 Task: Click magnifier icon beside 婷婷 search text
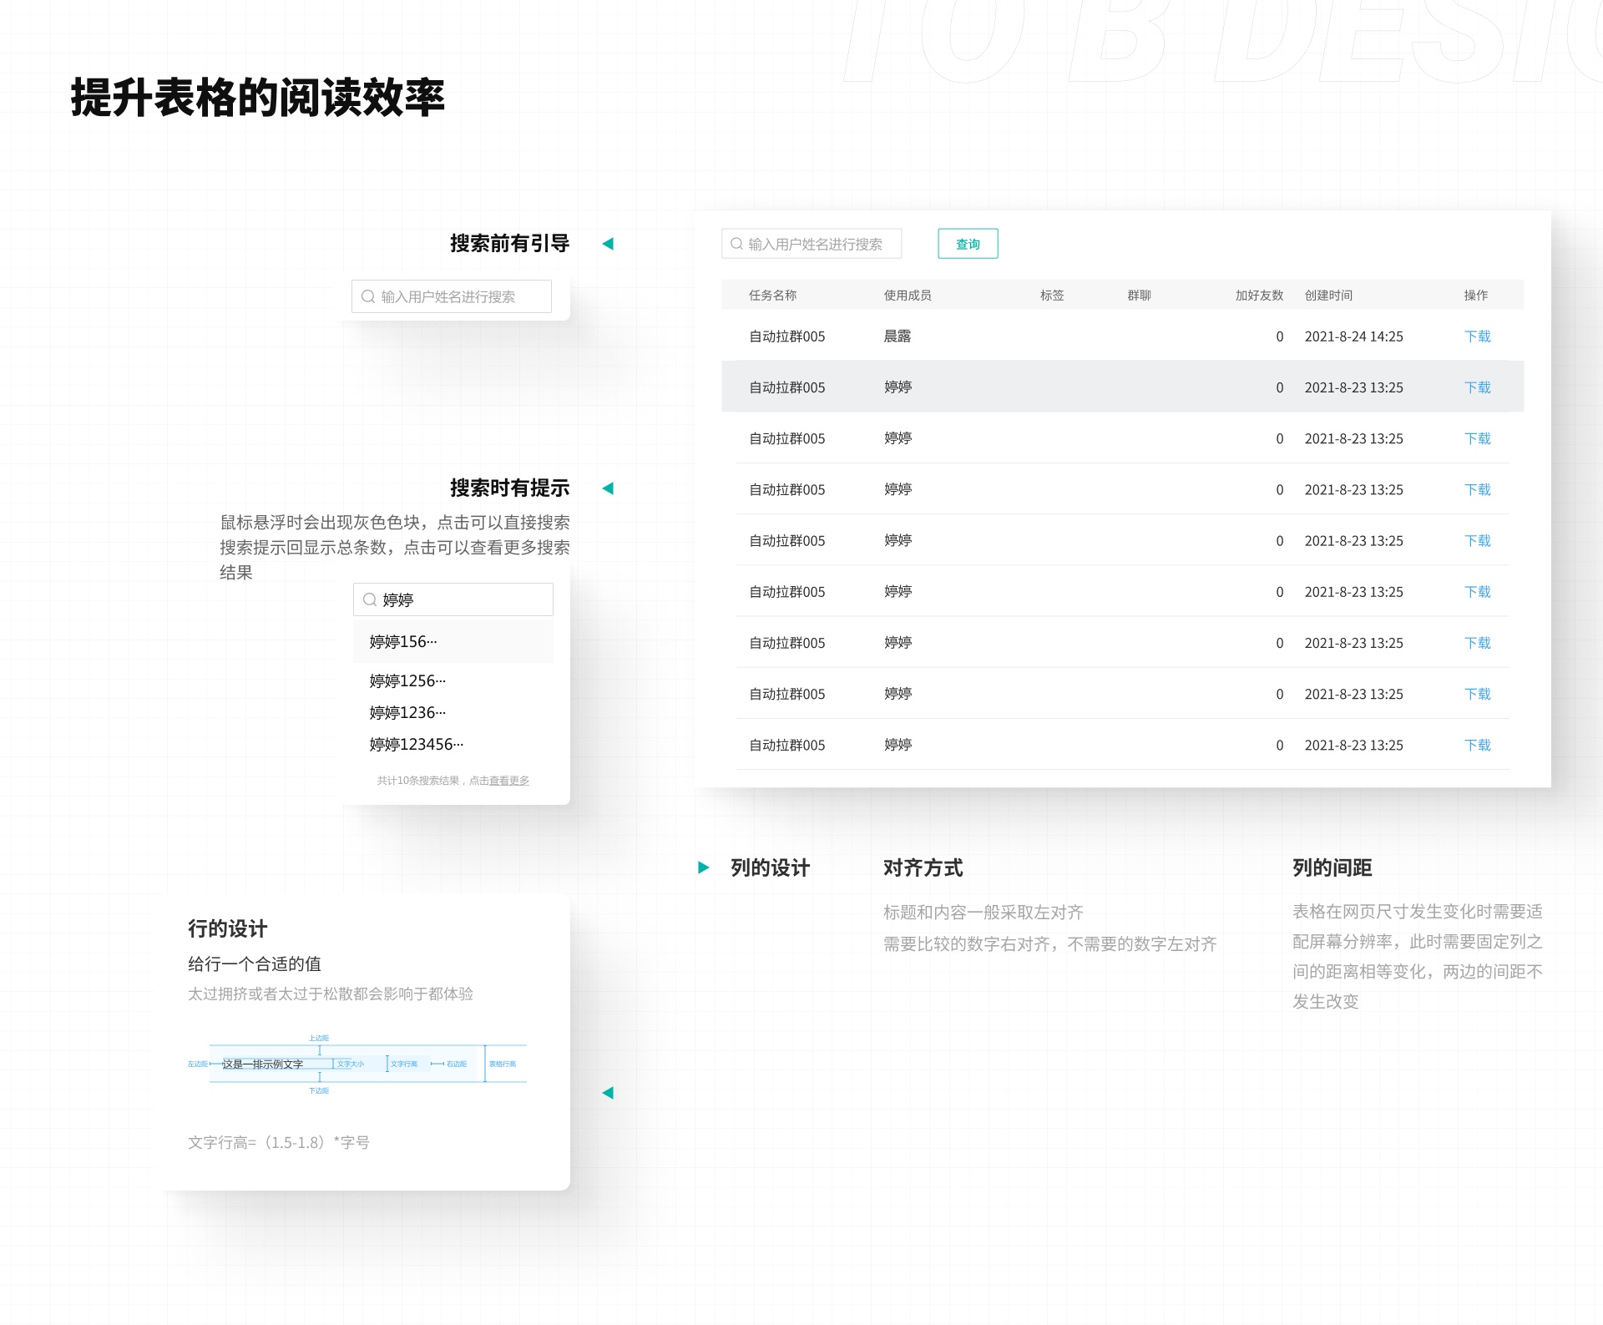369,599
